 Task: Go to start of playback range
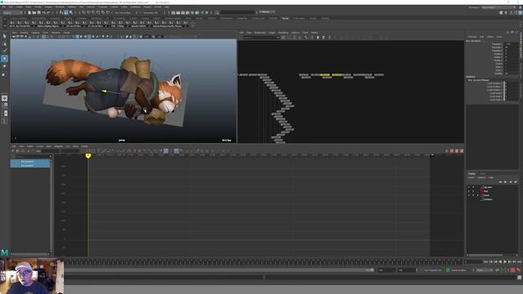[486, 262]
